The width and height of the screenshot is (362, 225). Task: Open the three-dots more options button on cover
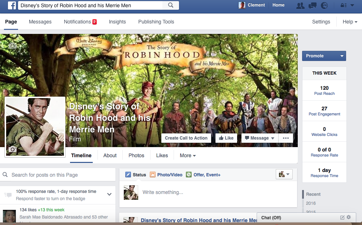(286, 138)
